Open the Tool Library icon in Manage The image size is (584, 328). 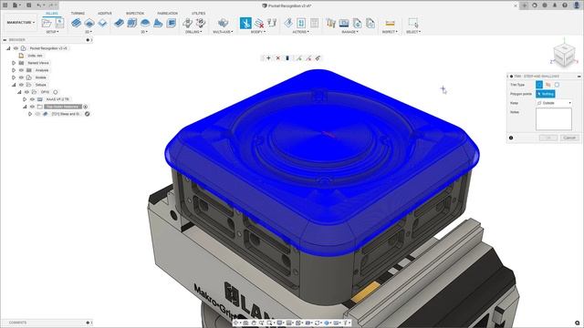[330, 23]
